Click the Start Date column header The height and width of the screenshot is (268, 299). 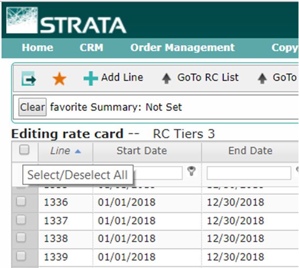[142, 151]
